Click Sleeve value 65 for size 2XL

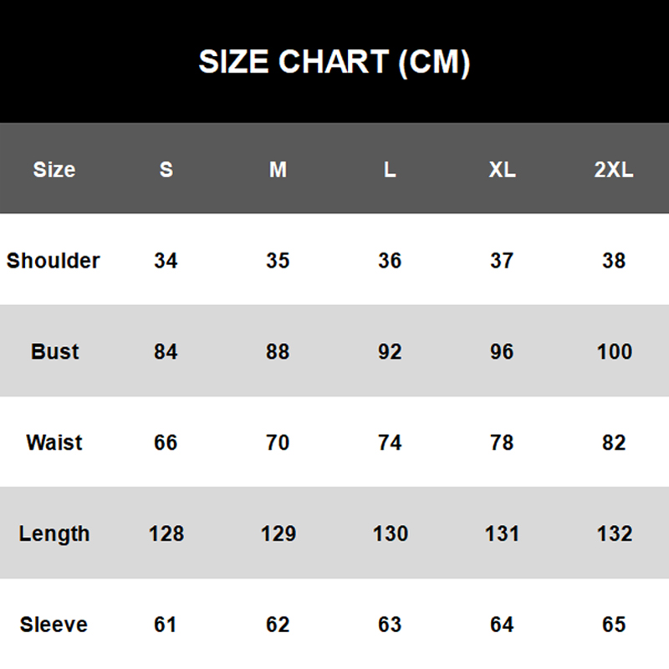click(614, 625)
